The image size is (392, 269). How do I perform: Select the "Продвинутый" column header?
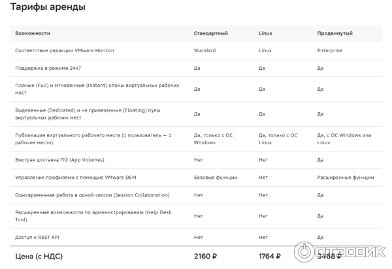click(335, 33)
